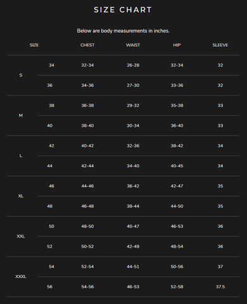Select hip value 36-40 for size 40
Viewport: 247px width, 304px height.
(x=177, y=125)
